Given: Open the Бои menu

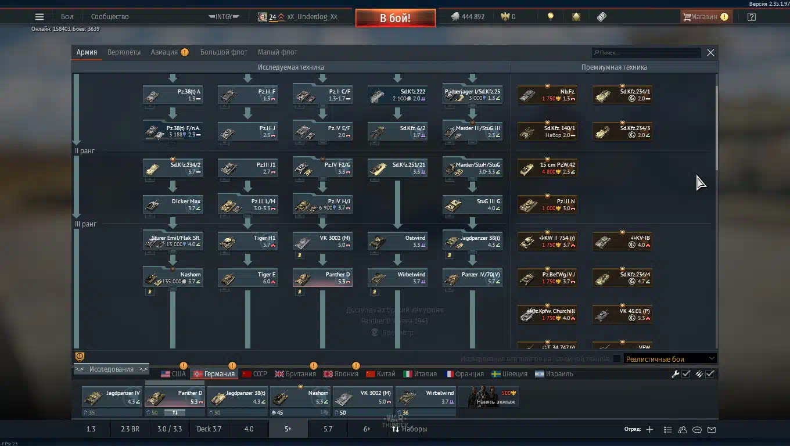Looking at the screenshot, I should click(67, 17).
